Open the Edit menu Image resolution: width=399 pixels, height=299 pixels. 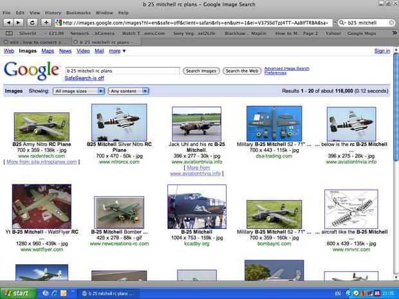[20, 13]
